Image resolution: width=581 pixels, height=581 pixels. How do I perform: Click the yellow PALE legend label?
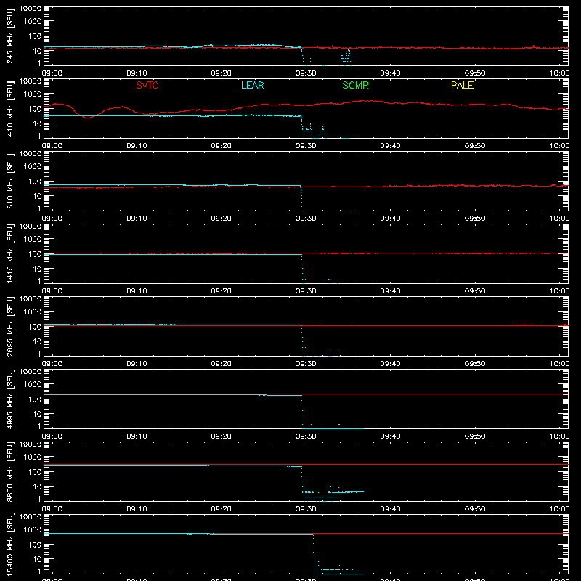[462, 85]
